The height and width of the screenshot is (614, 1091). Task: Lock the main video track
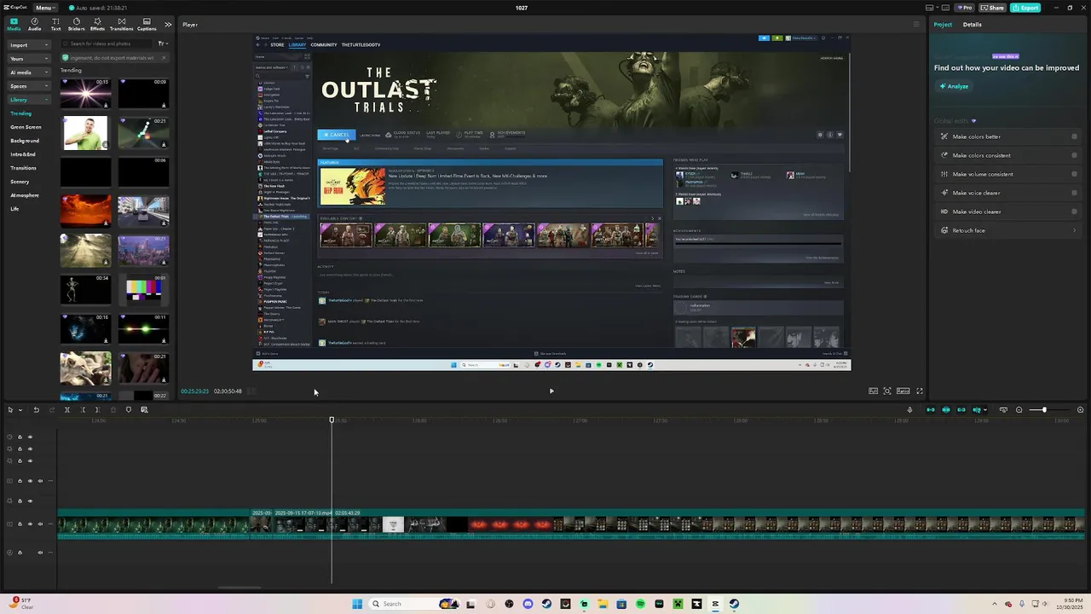tap(20, 524)
